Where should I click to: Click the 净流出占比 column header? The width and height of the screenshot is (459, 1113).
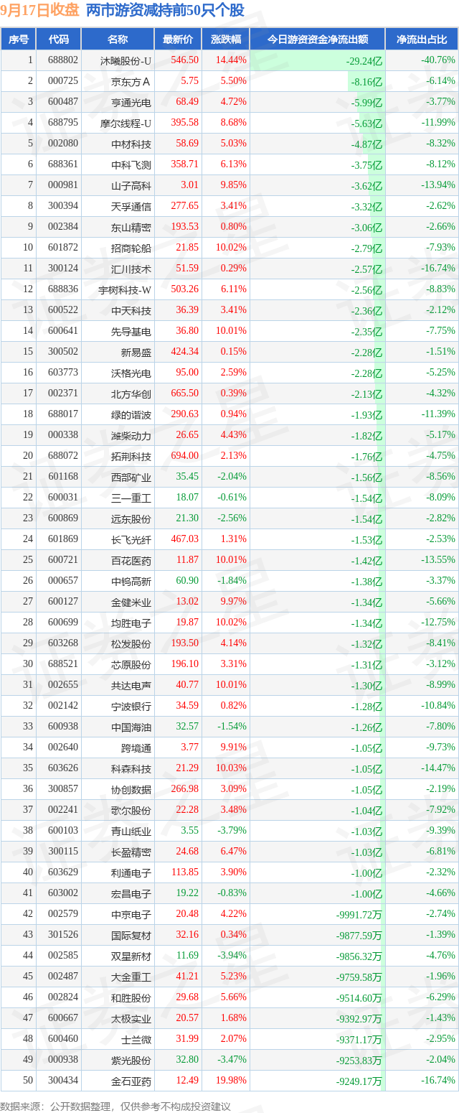[422, 39]
